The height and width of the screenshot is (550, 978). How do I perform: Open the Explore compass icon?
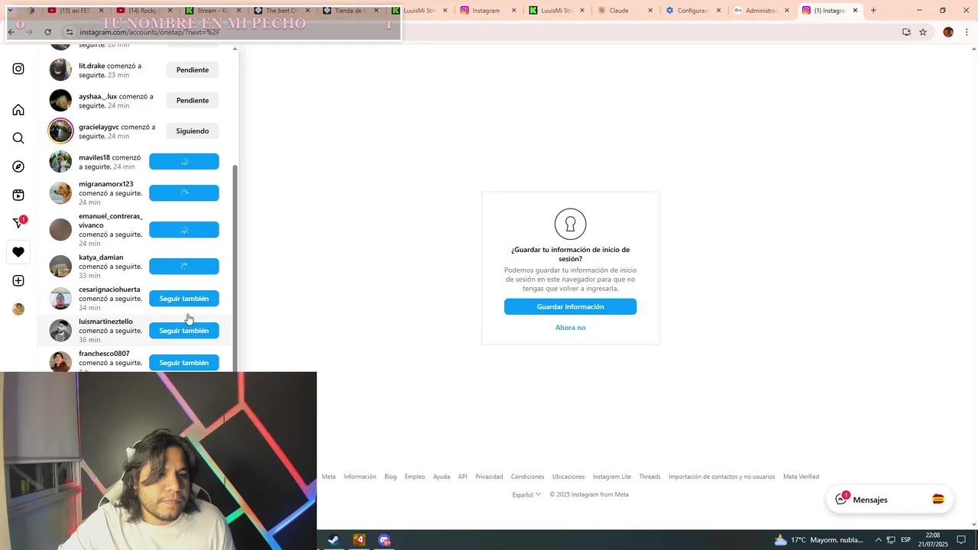(18, 167)
